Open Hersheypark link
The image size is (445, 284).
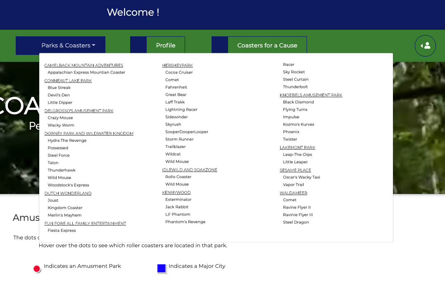tap(177, 65)
